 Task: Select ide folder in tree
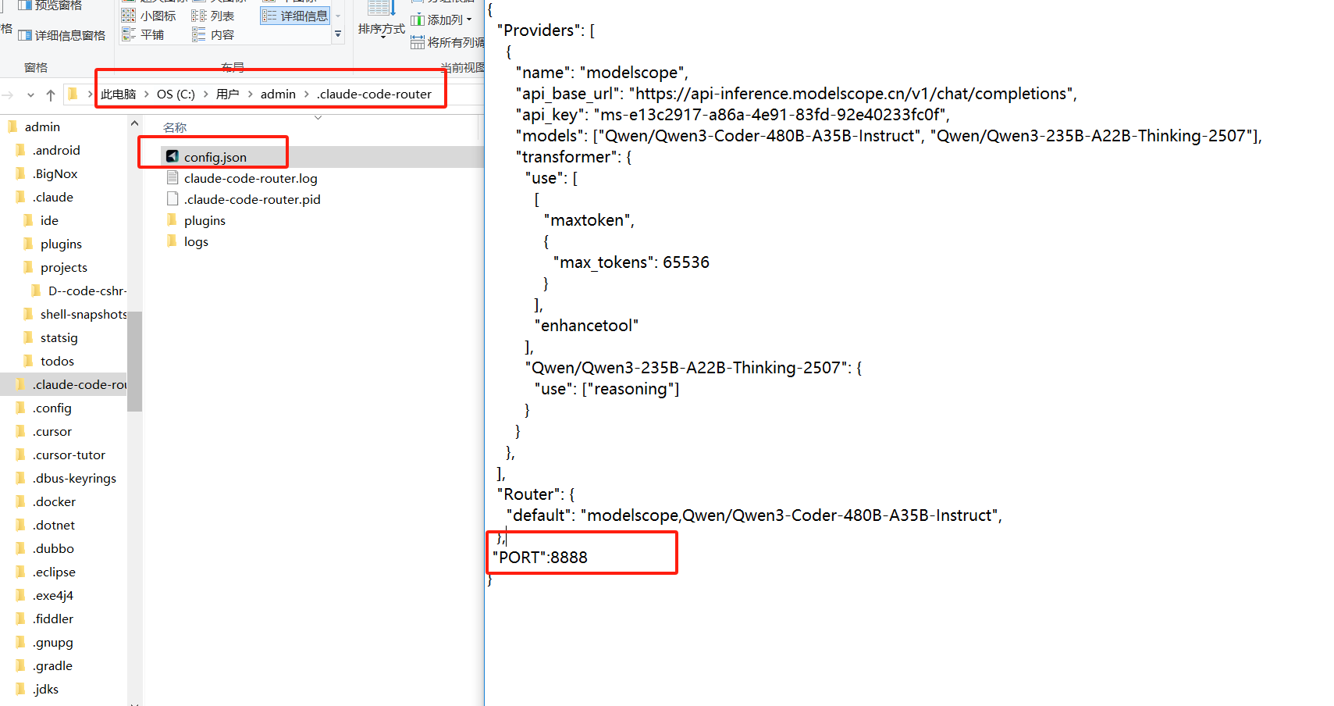[49, 220]
